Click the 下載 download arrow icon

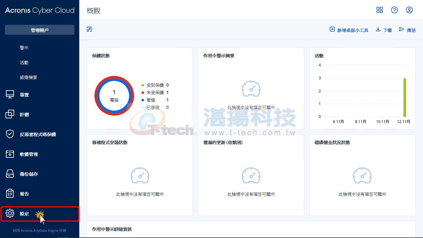point(378,29)
